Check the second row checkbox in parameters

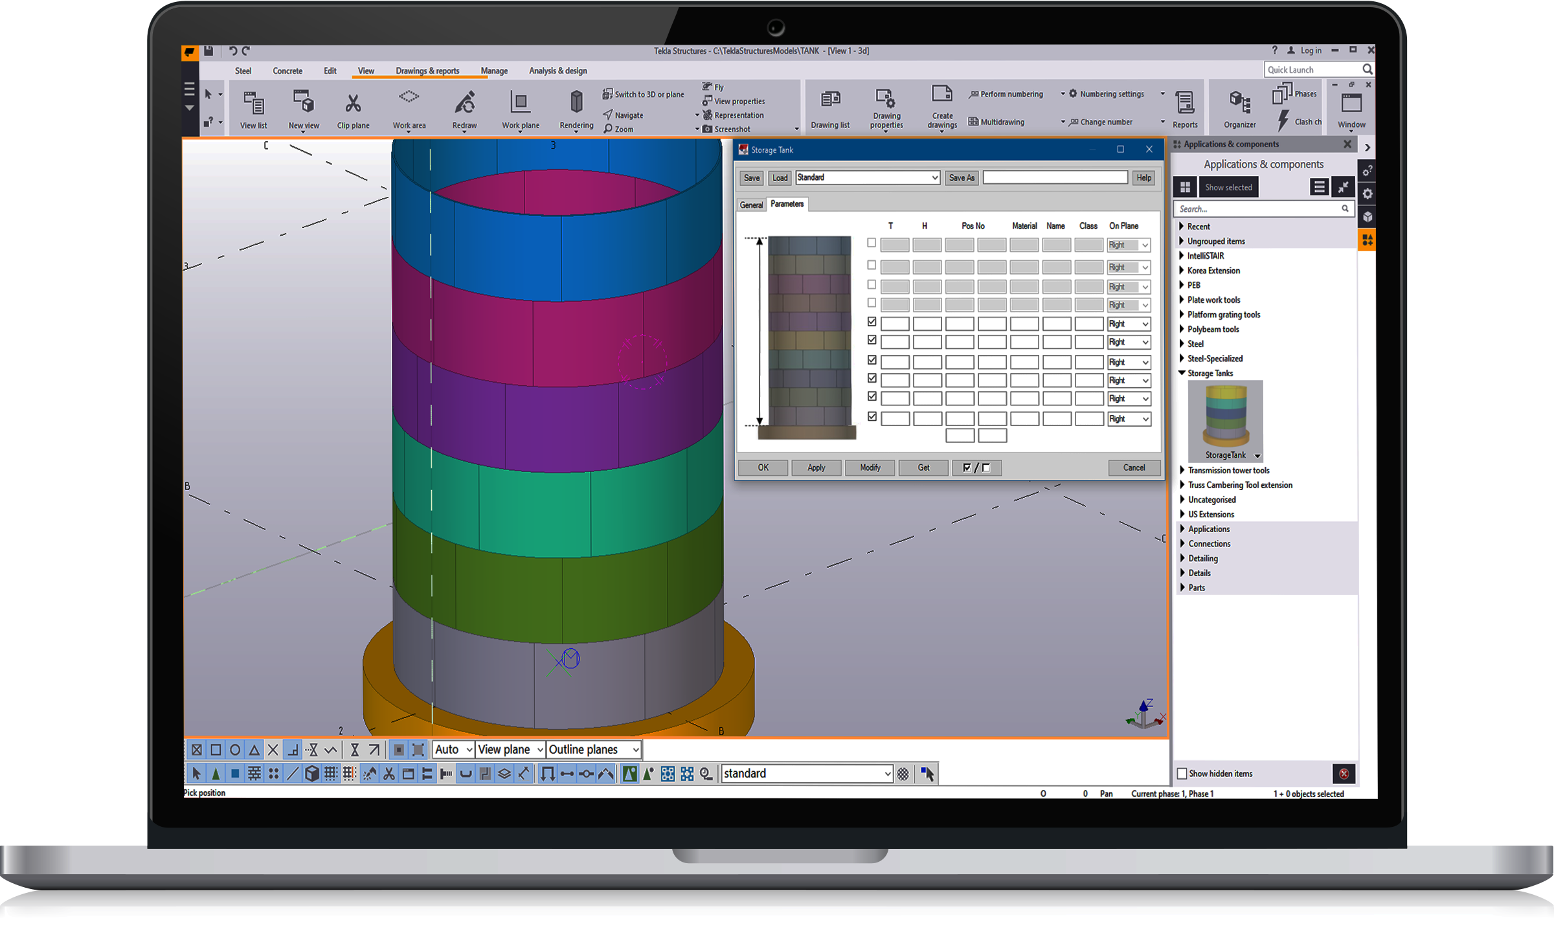[872, 265]
